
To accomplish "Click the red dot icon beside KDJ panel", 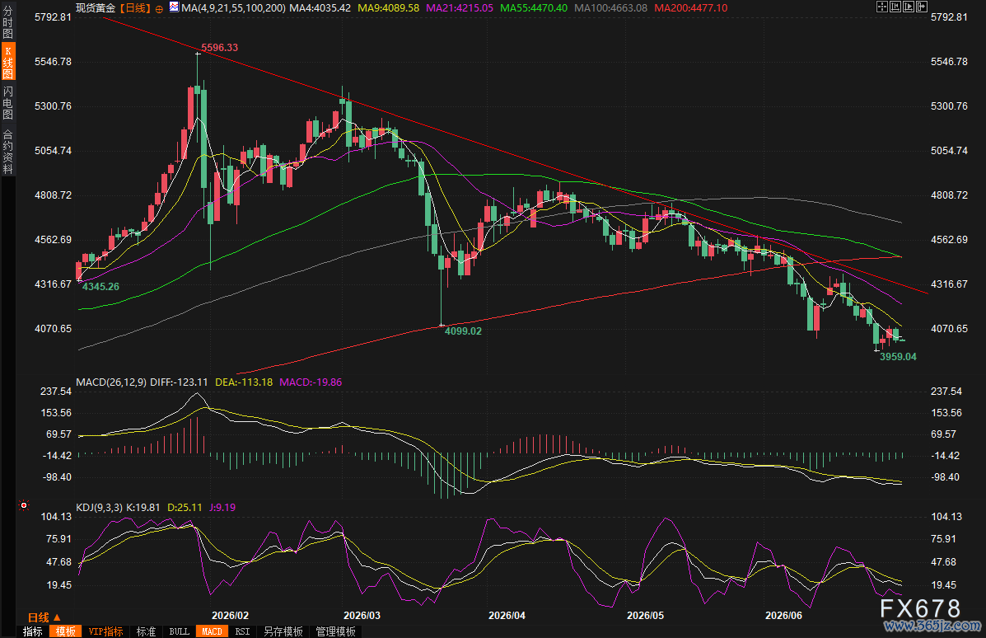I will pyautogui.click(x=24, y=505).
